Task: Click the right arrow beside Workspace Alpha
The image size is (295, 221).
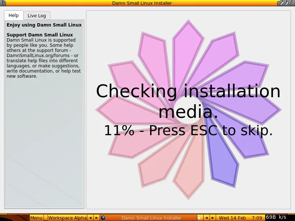Action: coord(96,218)
